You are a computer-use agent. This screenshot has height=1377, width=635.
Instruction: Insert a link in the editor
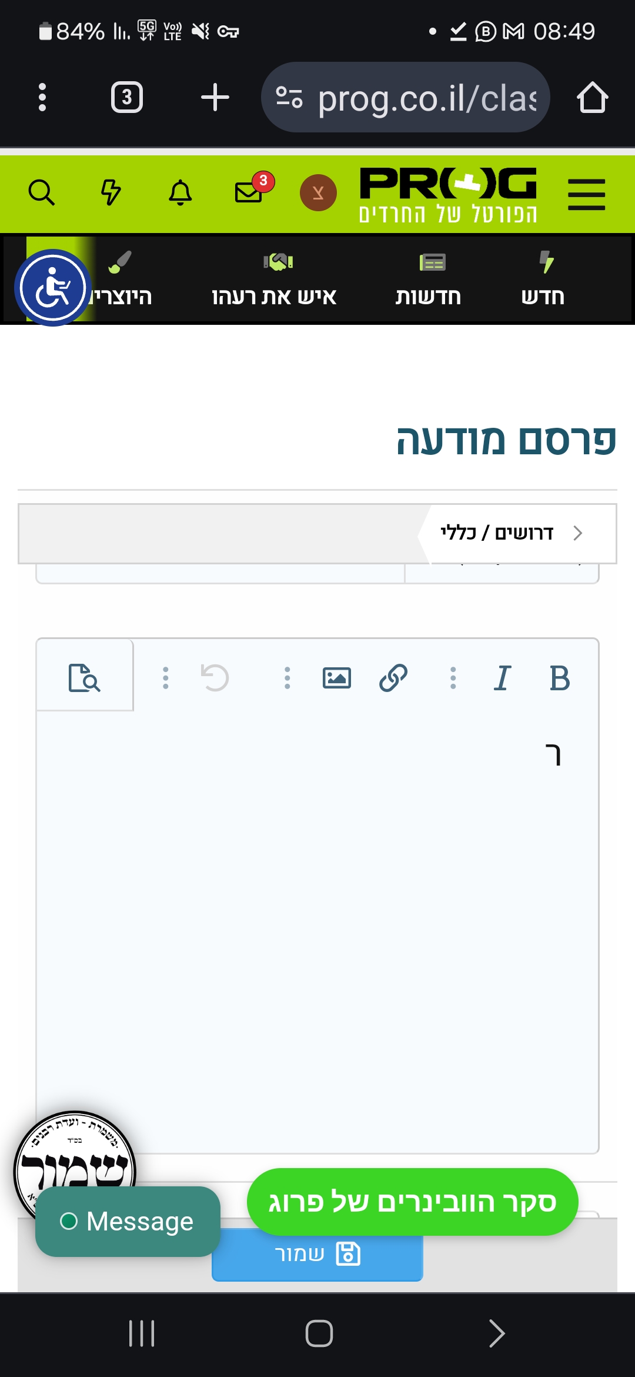click(x=393, y=678)
